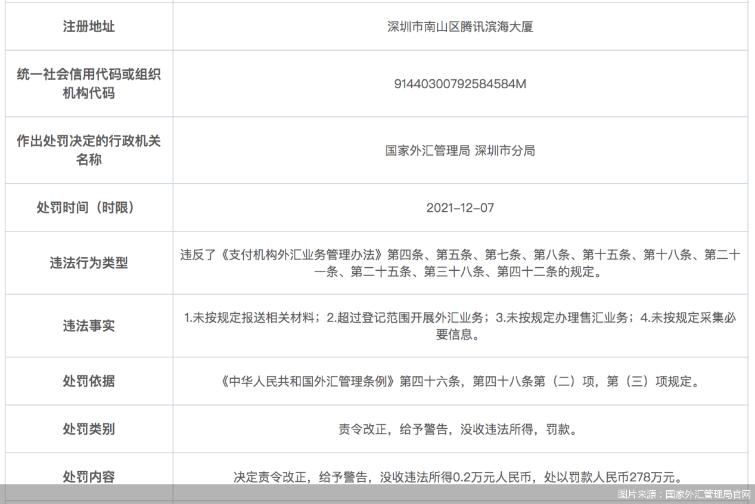Click the 违法事实 row label
The height and width of the screenshot is (504, 755).
(x=89, y=326)
